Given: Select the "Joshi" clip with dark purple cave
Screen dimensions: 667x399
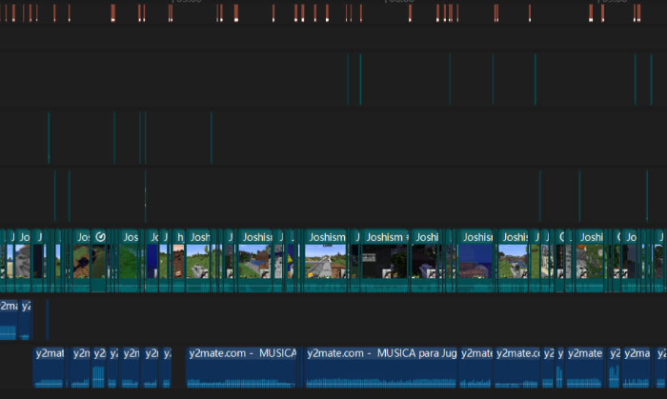Looking at the screenshot, I should coord(425,260).
